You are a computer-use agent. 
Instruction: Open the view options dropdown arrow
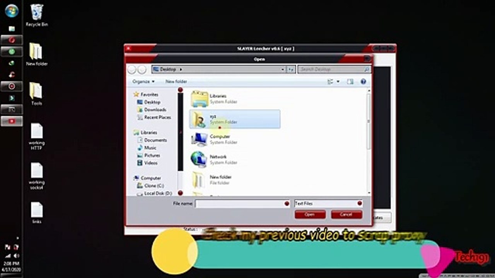(x=338, y=81)
